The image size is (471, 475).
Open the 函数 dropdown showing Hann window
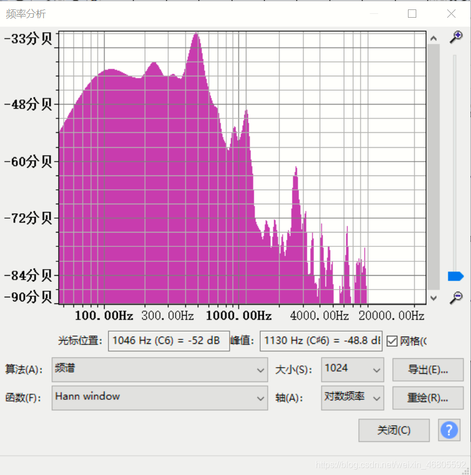click(160, 397)
